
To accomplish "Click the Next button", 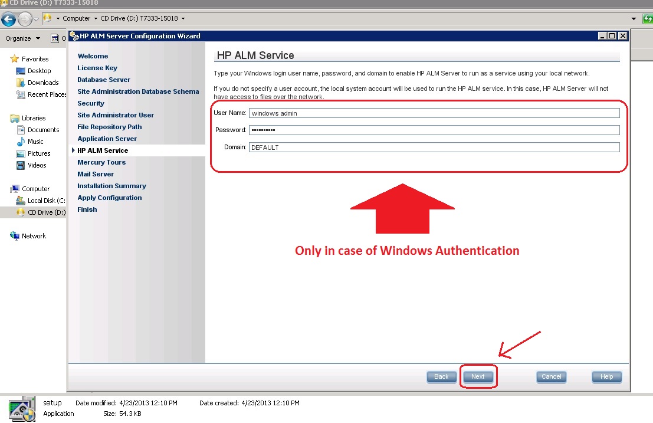I will tap(478, 377).
